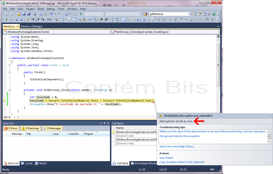Image resolution: width=273 pixels, height=174 pixels.
Task: Collapse the btnDivisao_Click method outline
Action: pos(10,90)
